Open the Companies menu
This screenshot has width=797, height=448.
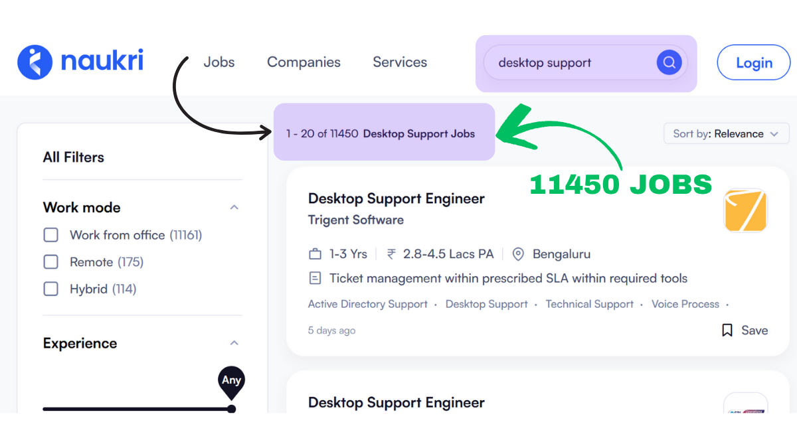tap(304, 62)
